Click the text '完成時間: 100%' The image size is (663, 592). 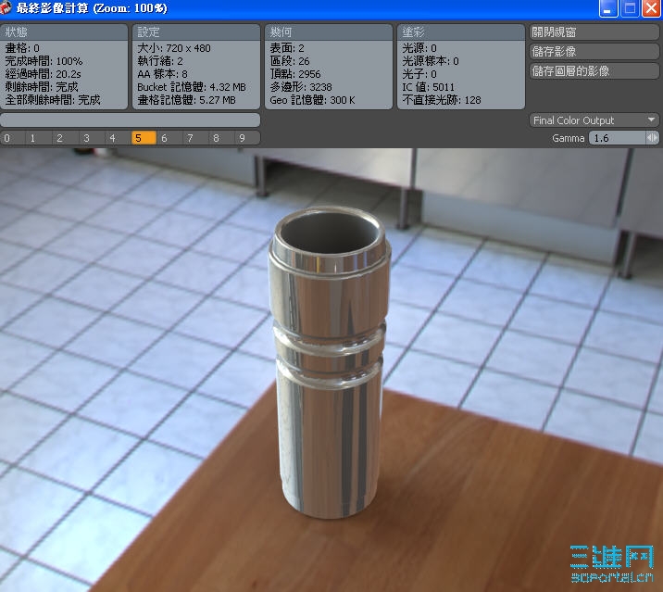(44, 61)
